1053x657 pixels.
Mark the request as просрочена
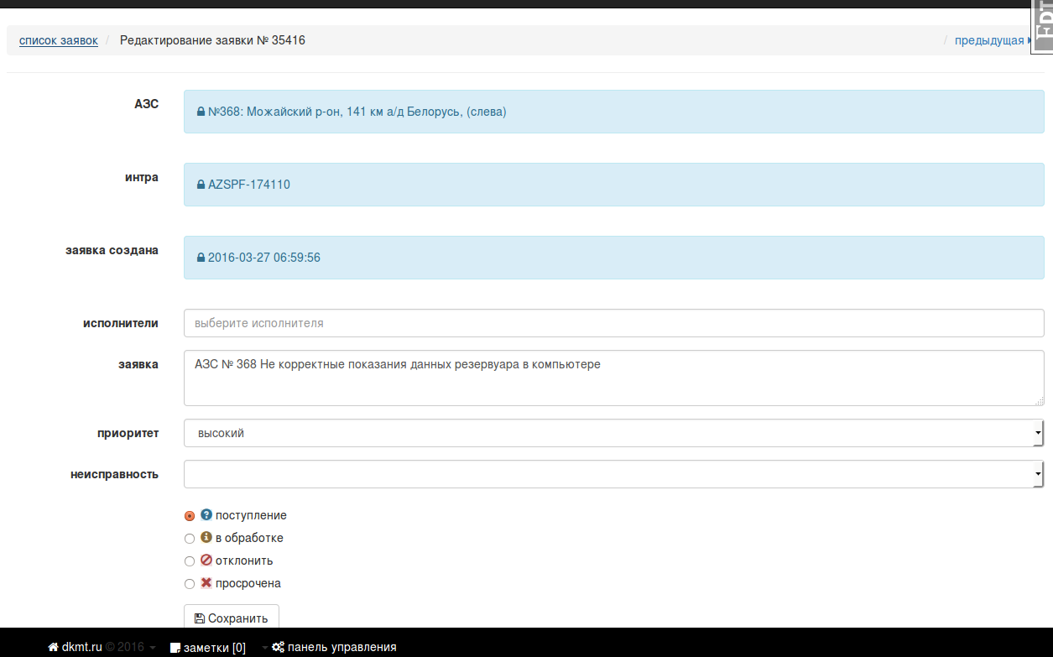(190, 584)
